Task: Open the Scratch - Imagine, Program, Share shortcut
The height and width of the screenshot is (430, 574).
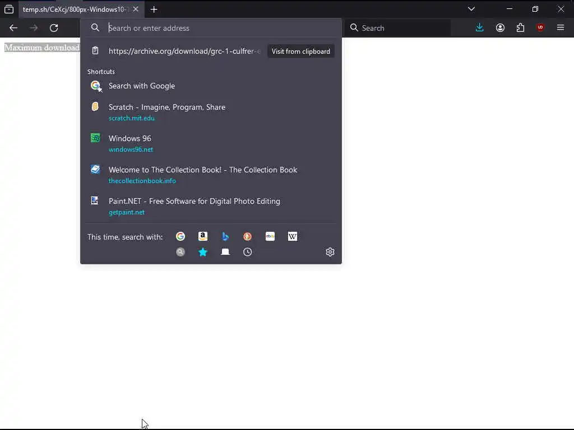Action: point(211,112)
